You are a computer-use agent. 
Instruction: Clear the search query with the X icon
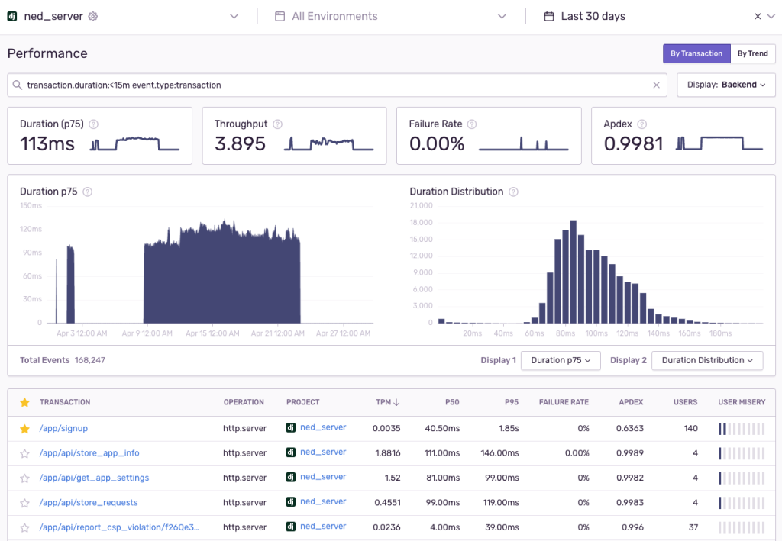pyautogui.click(x=656, y=85)
